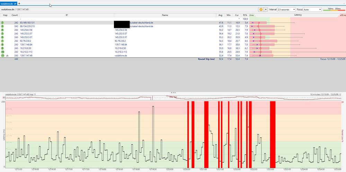Open the Focus dropdown set to Auto
The image size is (346, 172).
point(312,9)
